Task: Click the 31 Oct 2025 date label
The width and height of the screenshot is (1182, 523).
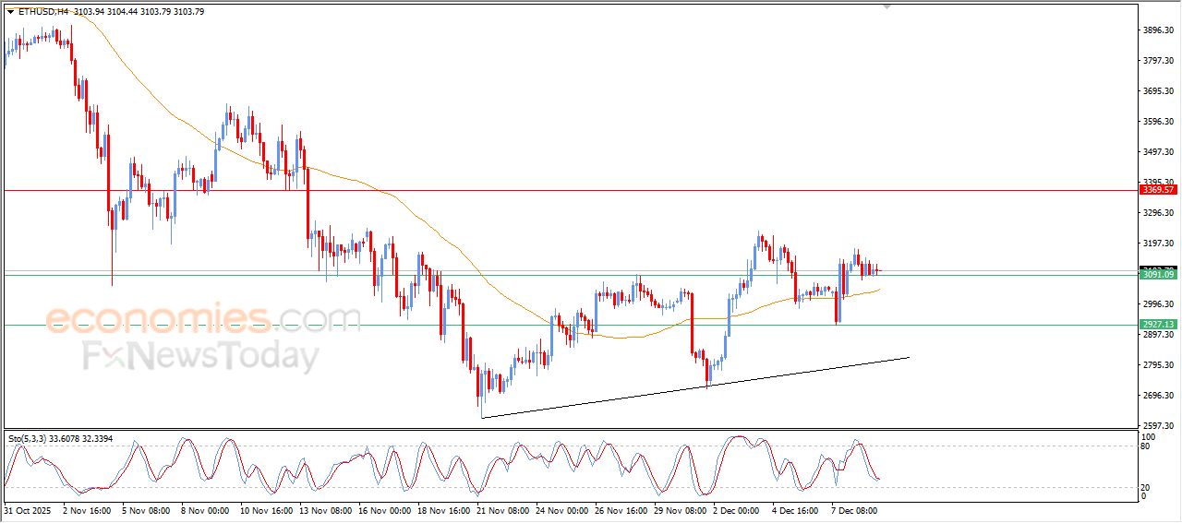Action: pyautogui.click(x=29, y=509)
